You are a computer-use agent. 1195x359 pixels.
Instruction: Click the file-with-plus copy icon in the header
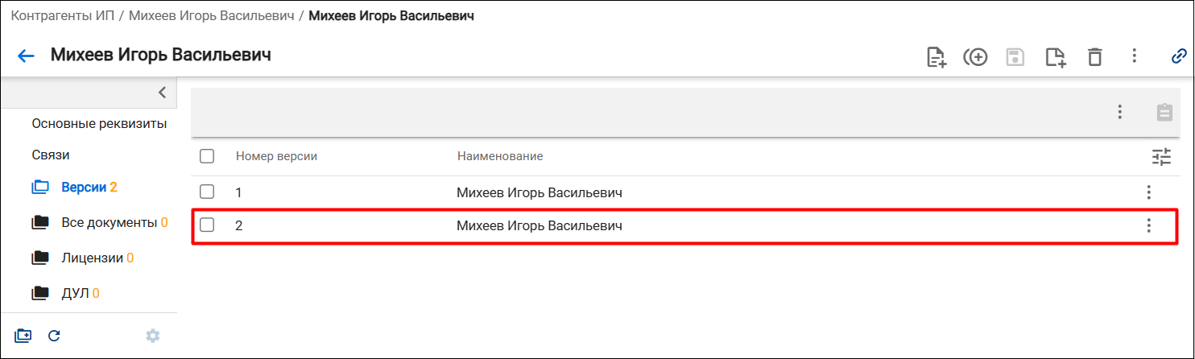point(1055,56)
